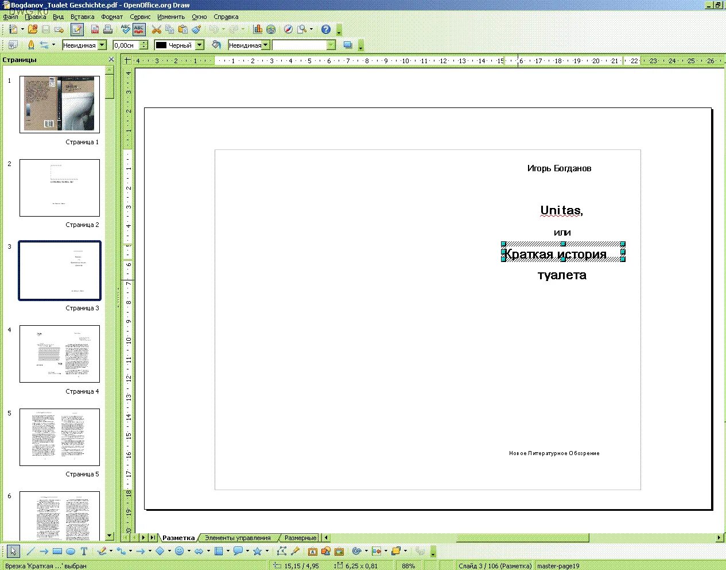Choose the Connector tool

pos(121,552)
